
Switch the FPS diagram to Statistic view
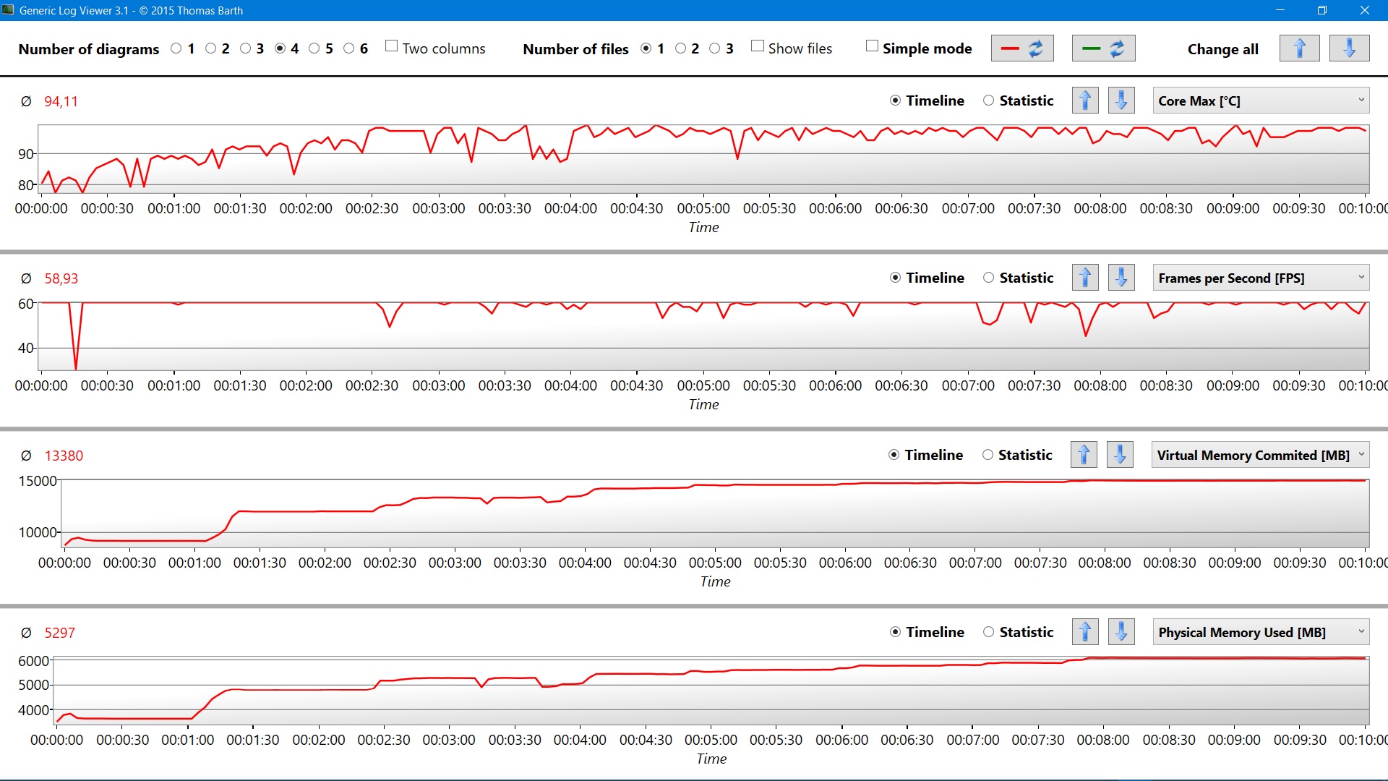pos(988,278)
